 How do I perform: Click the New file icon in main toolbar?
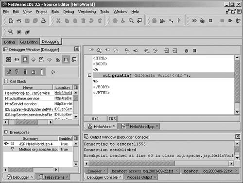[11, 21]
